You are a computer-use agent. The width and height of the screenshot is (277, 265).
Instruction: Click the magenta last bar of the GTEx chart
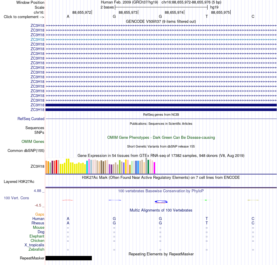[155, 168]
